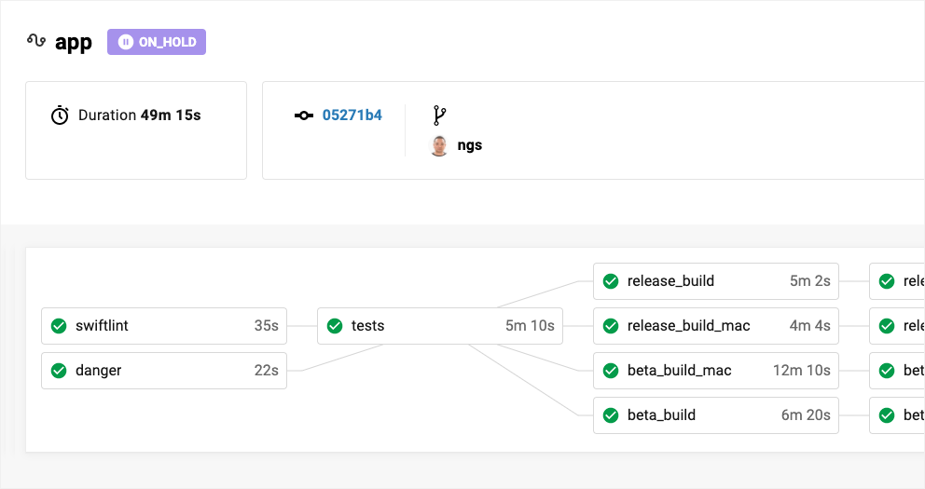Open the swiftlint job node
The width and height of the screenshot is (925, 489).
pyautogui.click(x=164, y=326)
